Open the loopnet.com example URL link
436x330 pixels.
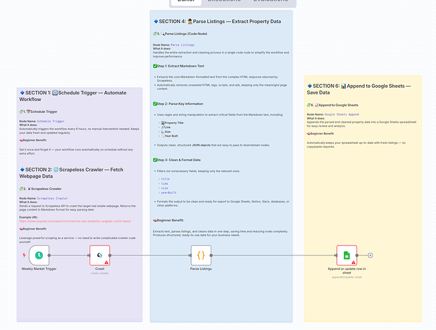point(75,221)
